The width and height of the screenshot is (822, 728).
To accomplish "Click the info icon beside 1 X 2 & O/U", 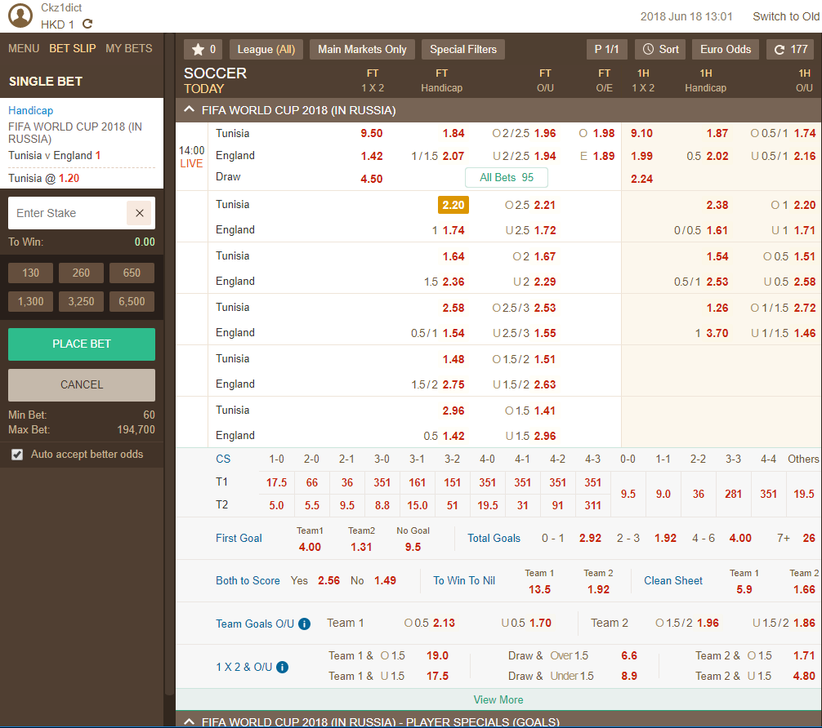I will coord(282,668).
